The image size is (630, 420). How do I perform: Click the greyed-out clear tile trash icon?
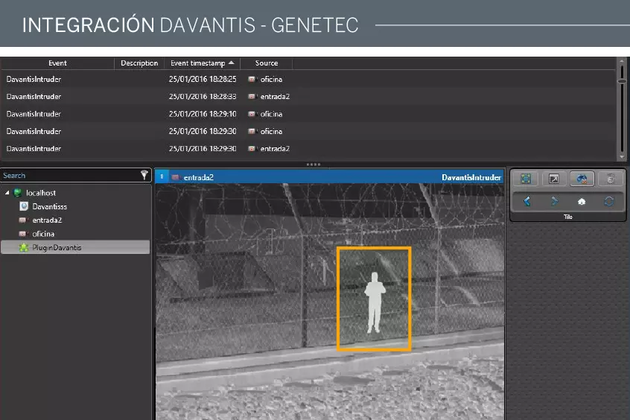pyautogui.click(x=610, y=179)
